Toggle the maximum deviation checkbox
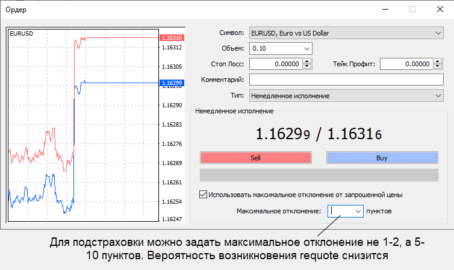The image size is (454, 270). pyautogui.click(x=203, y=195)
